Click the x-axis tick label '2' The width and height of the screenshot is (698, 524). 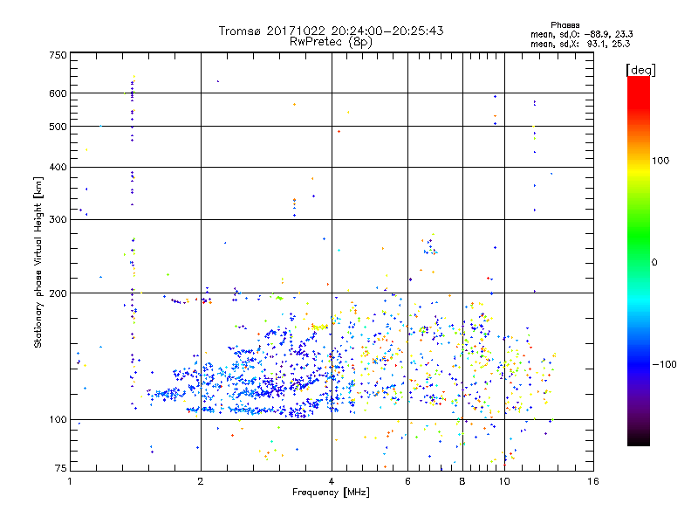201,481
